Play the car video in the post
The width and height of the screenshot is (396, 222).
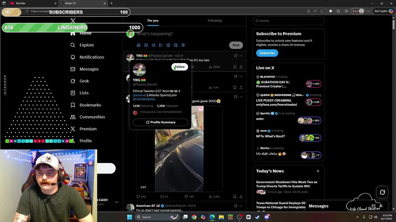(179, 149)
